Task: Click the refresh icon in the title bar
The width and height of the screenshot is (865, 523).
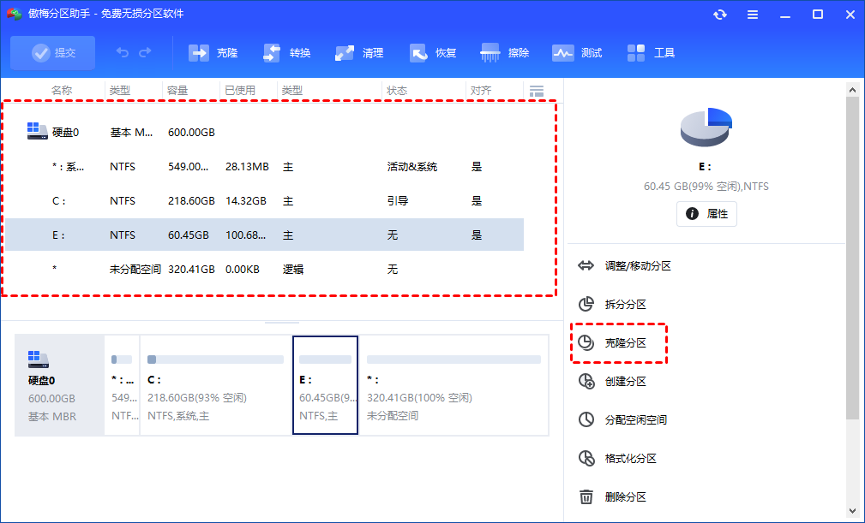Action: tap(720, 14)
